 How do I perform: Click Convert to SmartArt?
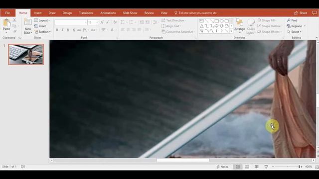(x=178, y=32)
